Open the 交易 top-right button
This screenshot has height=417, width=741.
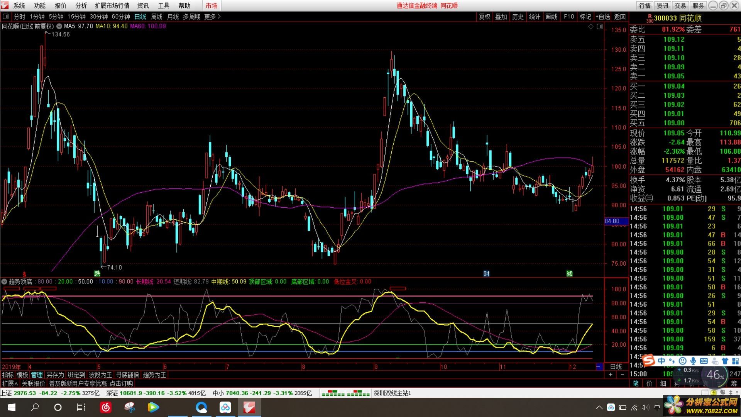tap(680, 6)
